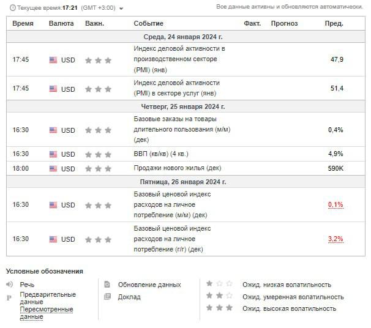Click the clock icon beside current time
Viewport: 371px width, 328px height.
13,8
